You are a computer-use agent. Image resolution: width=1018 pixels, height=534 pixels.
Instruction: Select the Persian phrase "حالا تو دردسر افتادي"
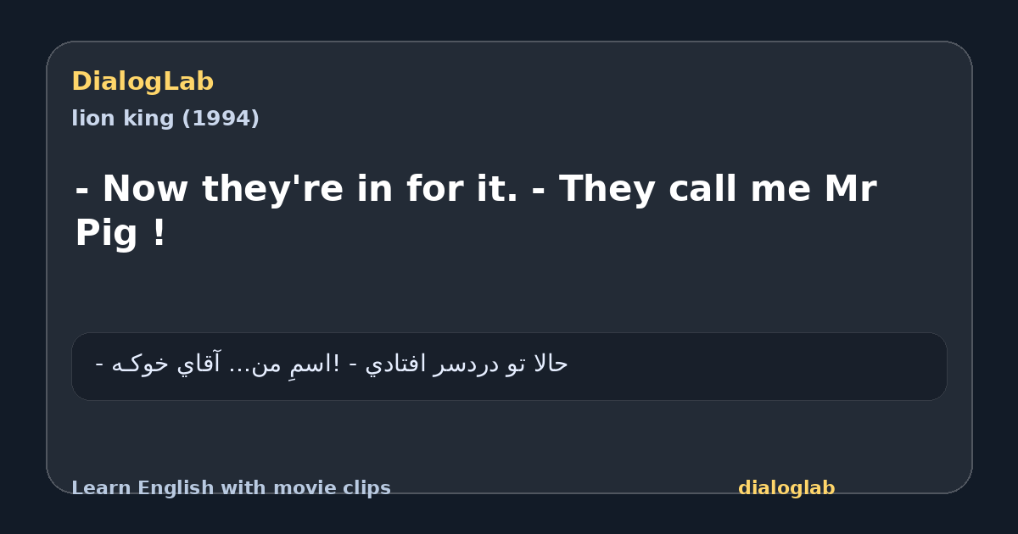coord(467,364)
